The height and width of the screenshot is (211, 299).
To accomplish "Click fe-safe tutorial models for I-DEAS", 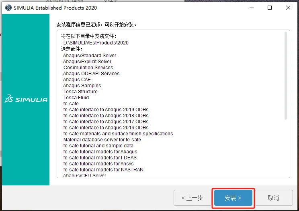I will (x=100, y=158).
